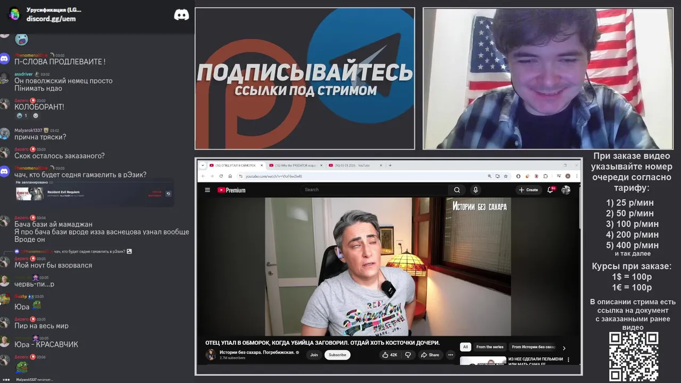Click the Join channel button
The width and height of the screenshot is (681, 383).
tap(314, 355)
